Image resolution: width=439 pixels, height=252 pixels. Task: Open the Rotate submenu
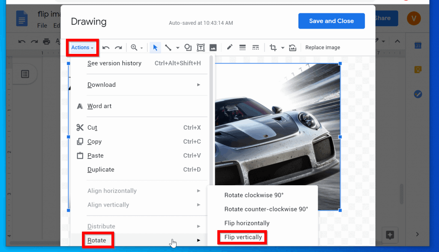(x=140, y=240)
